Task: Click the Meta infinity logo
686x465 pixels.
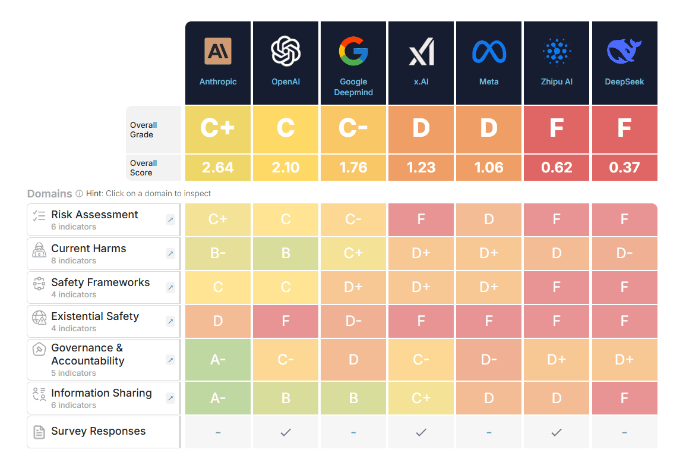Action: tap(489, 52)
